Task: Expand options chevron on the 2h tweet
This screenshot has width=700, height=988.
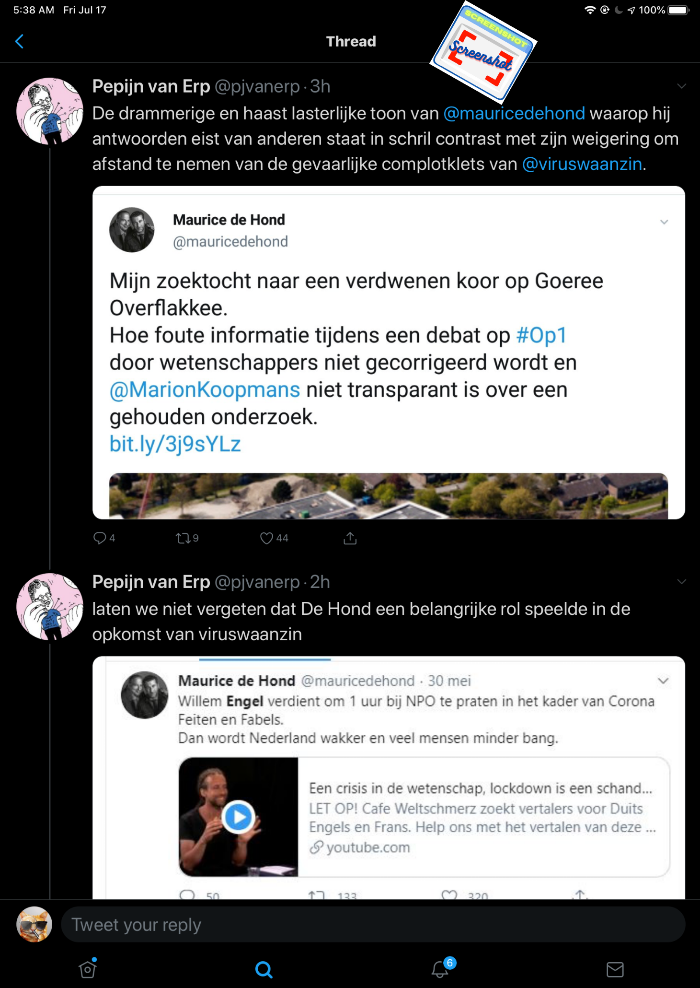Action: pyautogui.click(x=681, y=582)
